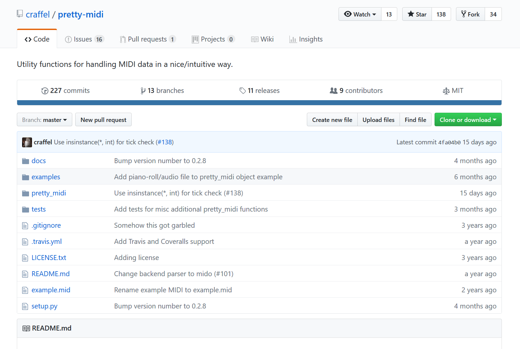Screen dimensions: 520x349
Task: Expand Clone or download dropdown
Action: pos(468,120)
